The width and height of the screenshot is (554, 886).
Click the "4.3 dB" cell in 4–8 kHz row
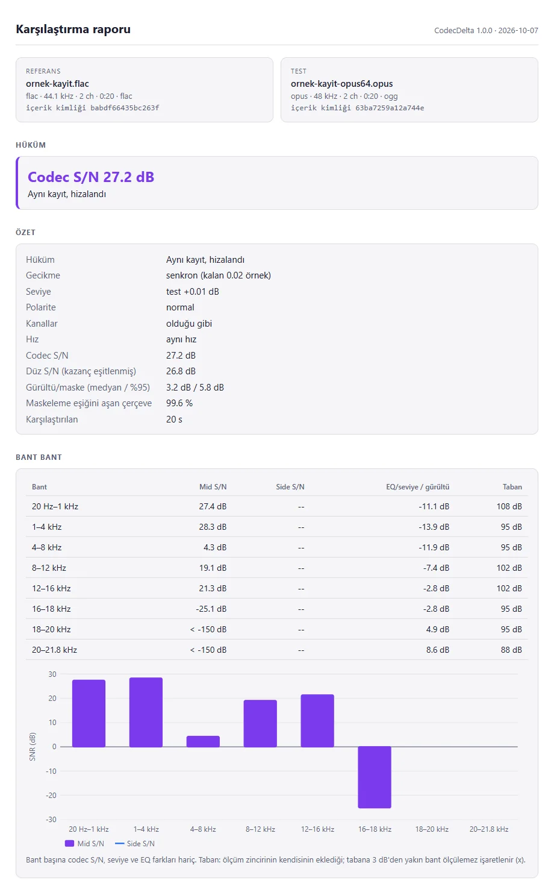[215, 547]
